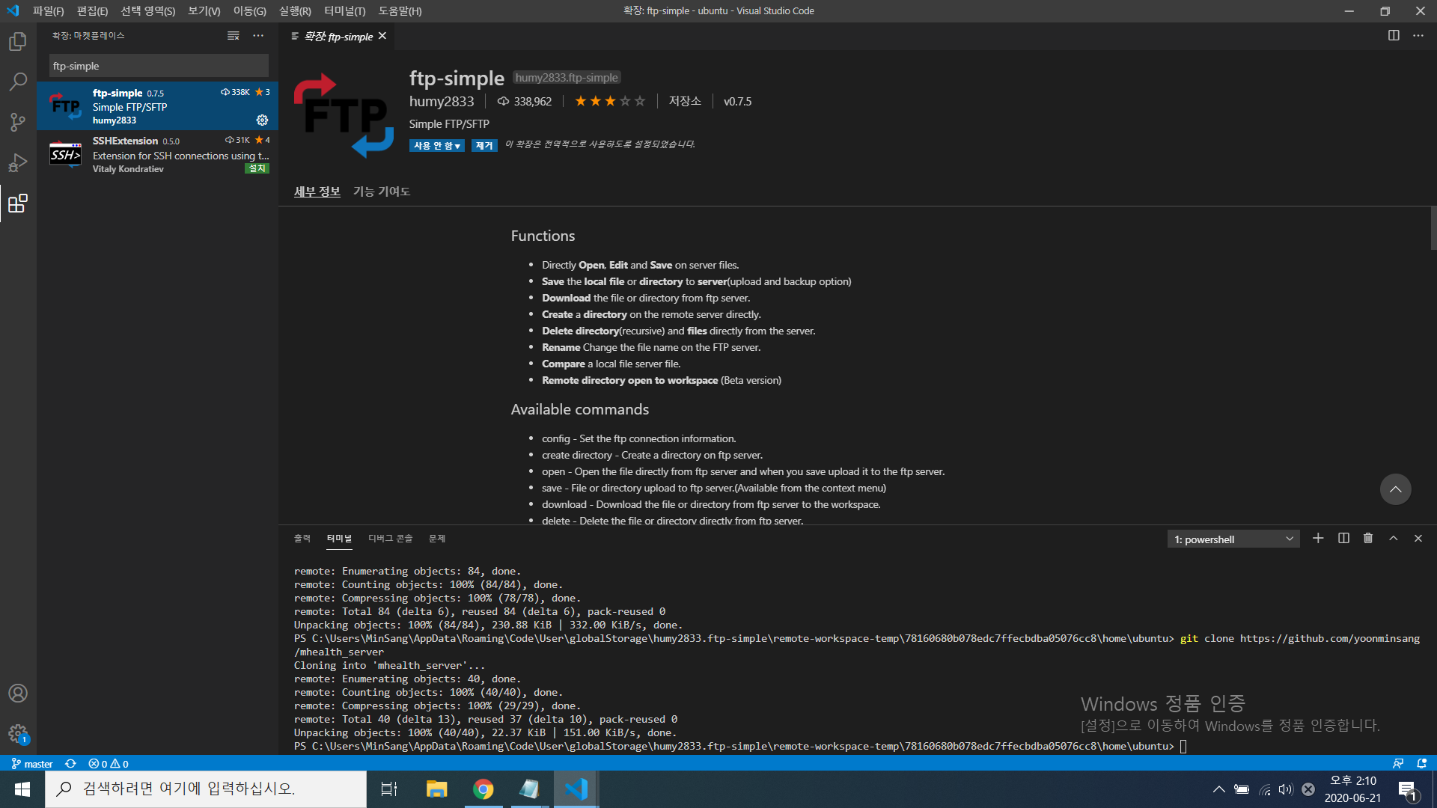Click the 제거 uninstall button
The height and width of the screenshot is (808, 1437).
484,146
